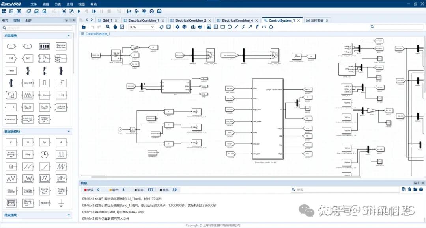The width and height of the screenshot is (426, 228).
Task: Select the Ellipse drawing tool
Action: coord(229,27)
